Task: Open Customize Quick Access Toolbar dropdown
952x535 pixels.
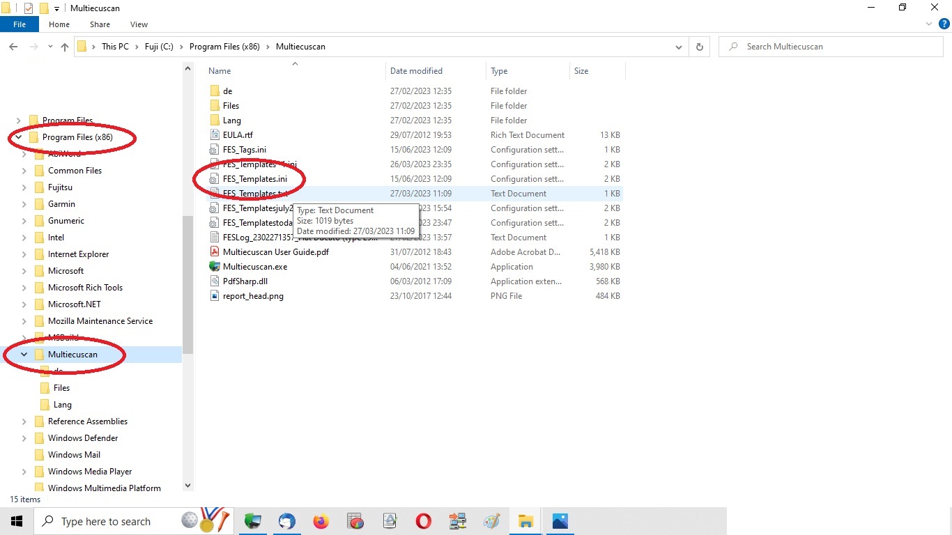Action: click(x=57, y=8)
